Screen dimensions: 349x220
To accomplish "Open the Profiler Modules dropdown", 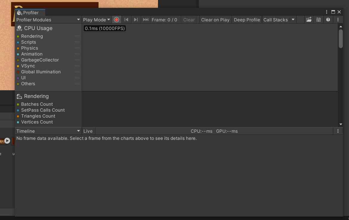I will (x=48, y=19).
